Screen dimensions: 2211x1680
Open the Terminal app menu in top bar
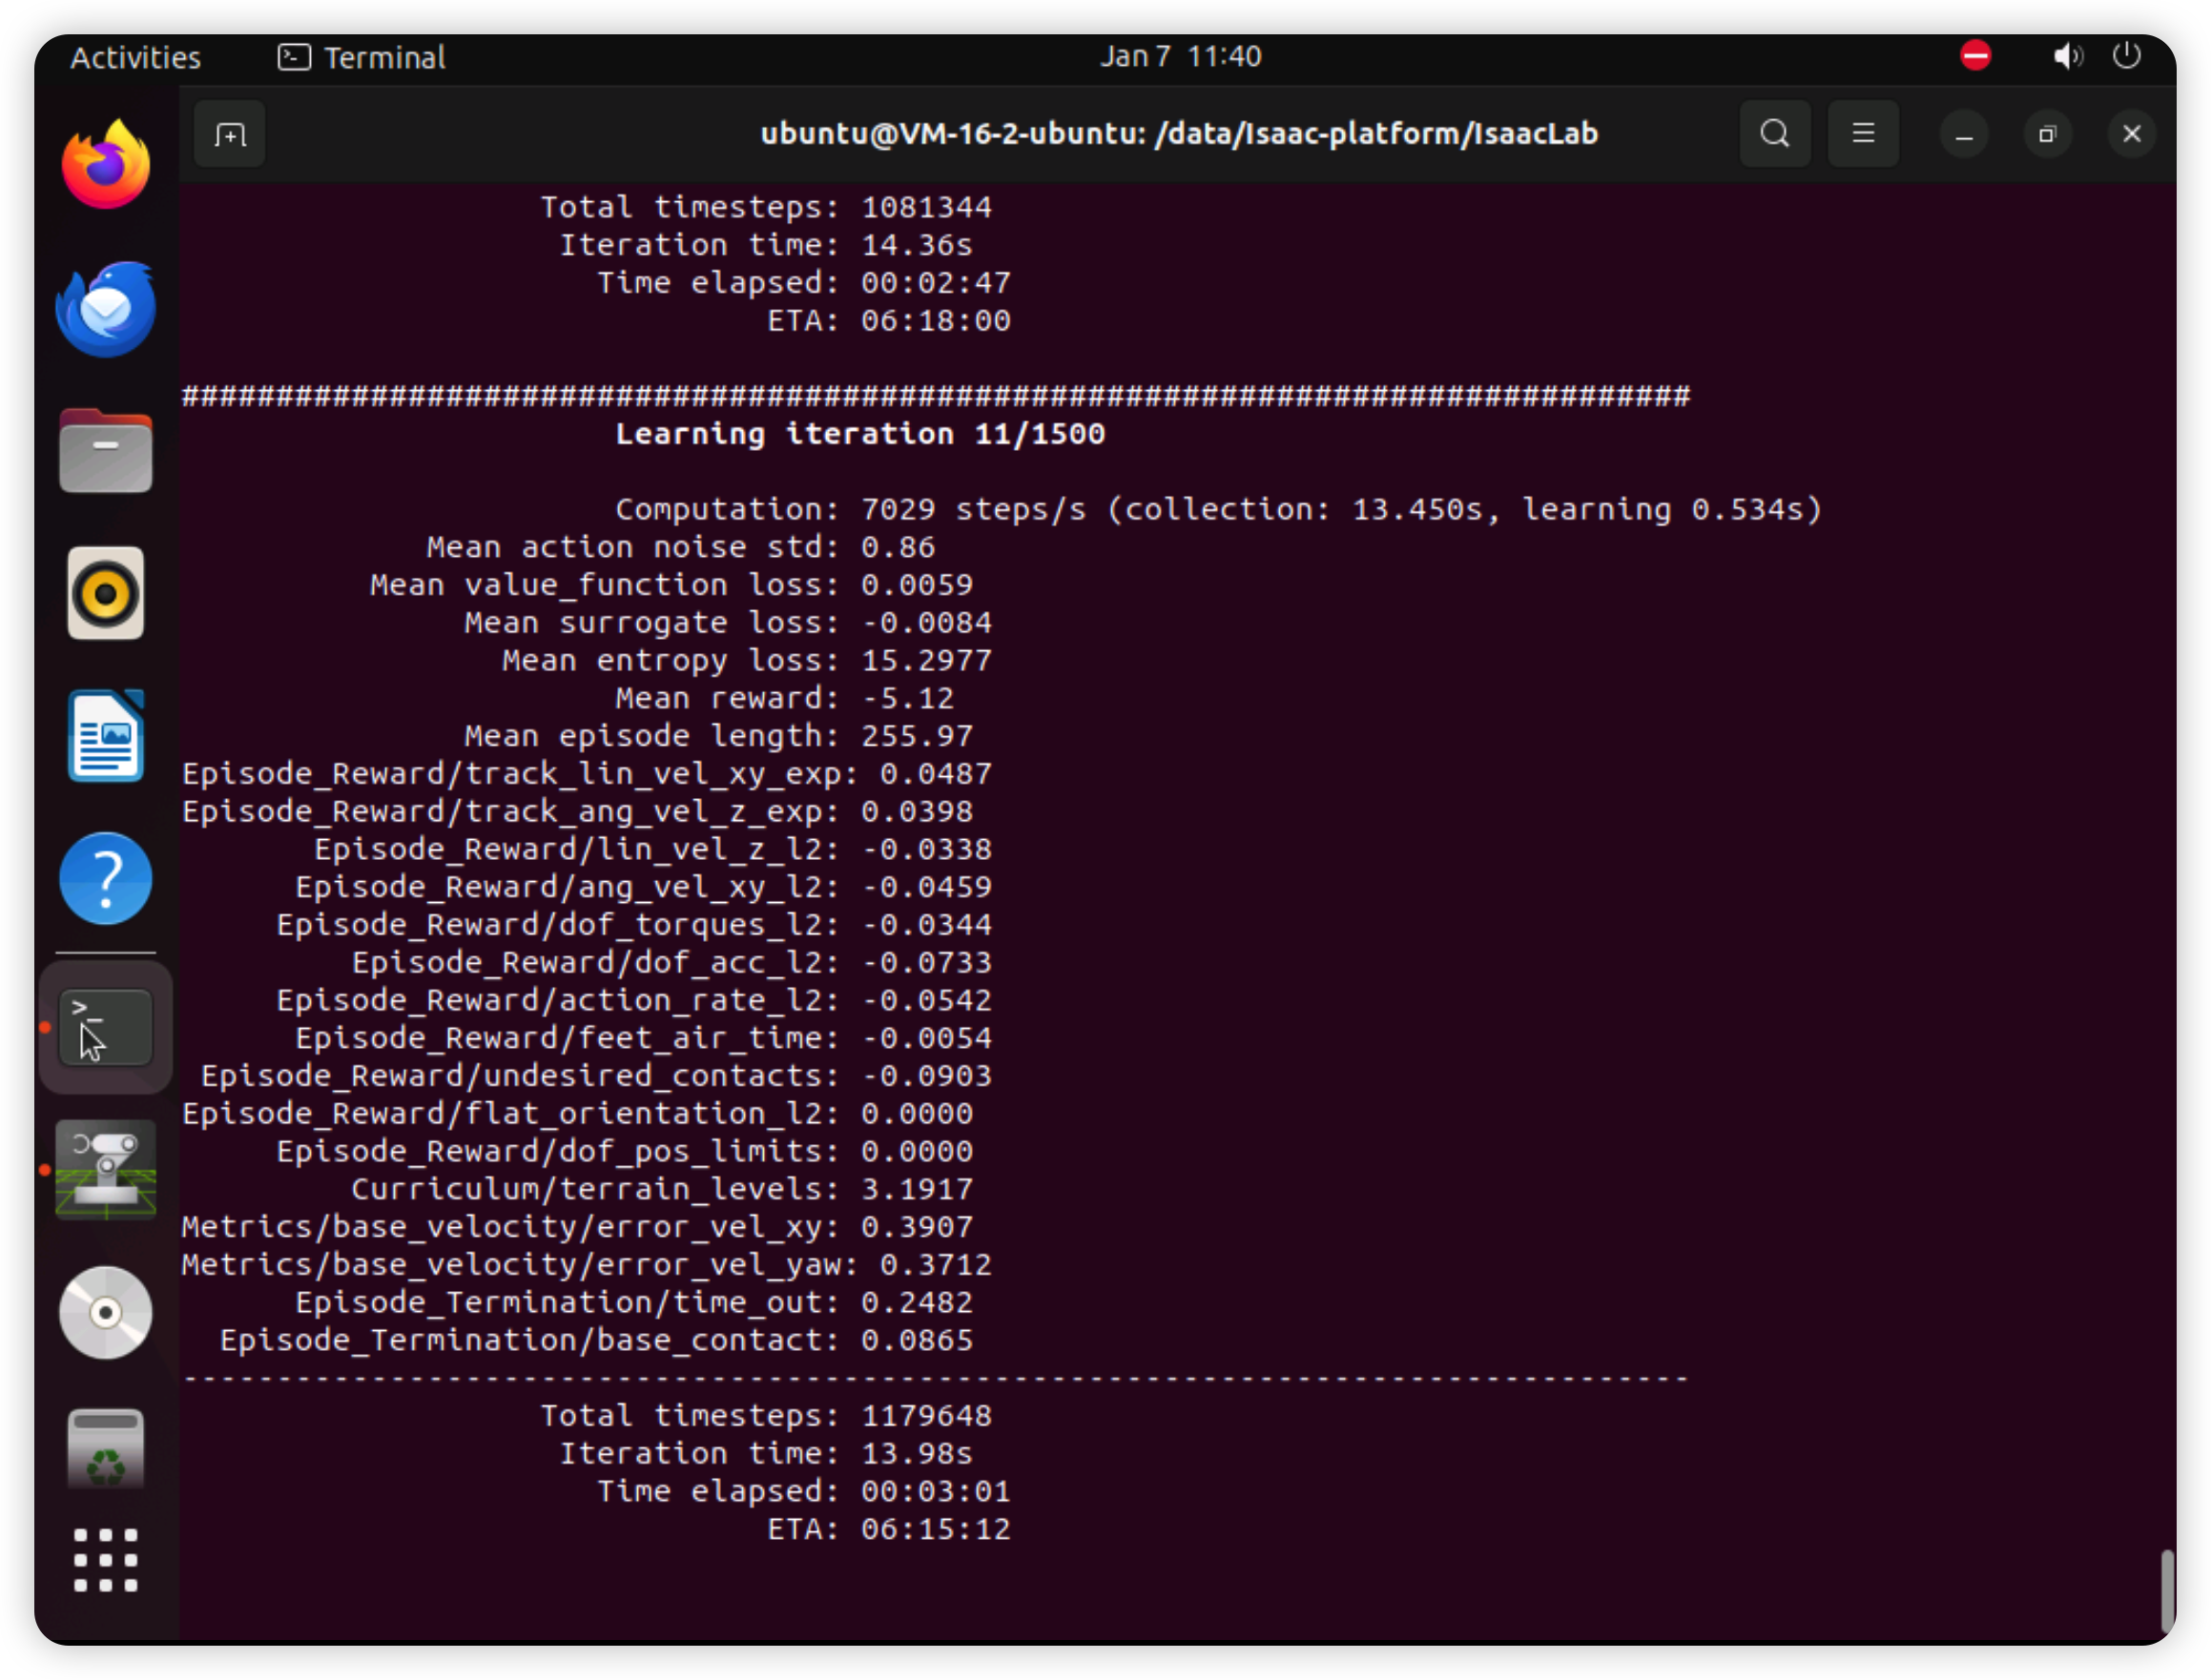(362, 57)
